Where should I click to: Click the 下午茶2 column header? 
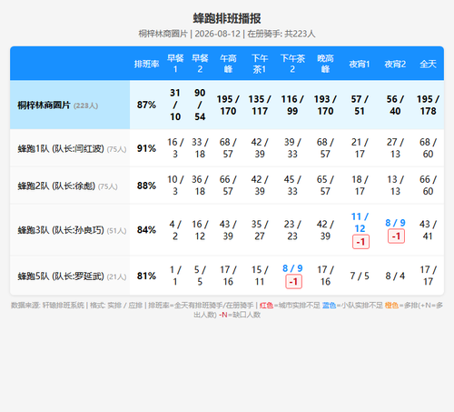[x=292, y=64]
